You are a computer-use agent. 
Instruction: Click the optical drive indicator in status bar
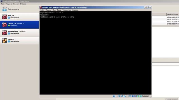pos(117,96)
